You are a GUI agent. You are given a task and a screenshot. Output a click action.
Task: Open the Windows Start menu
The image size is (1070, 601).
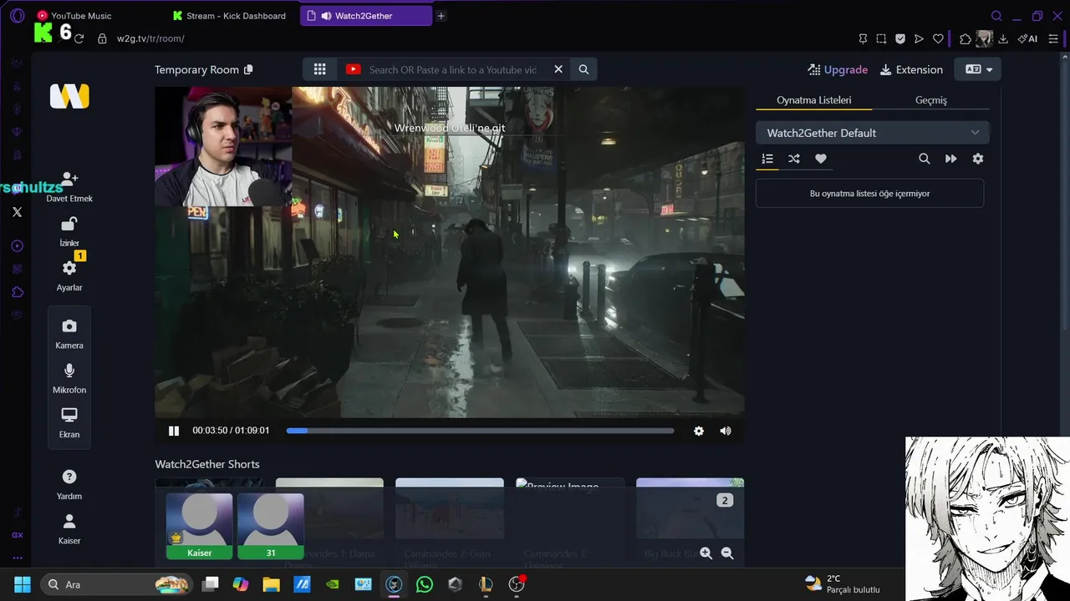tap(23, 584)
